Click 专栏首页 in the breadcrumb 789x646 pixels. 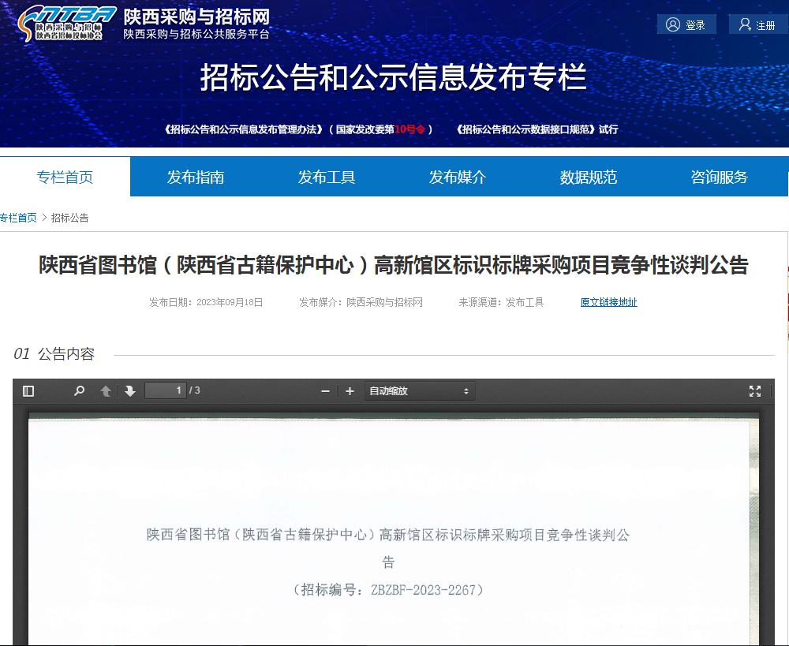pyautogui.click(x=18, y=218)
